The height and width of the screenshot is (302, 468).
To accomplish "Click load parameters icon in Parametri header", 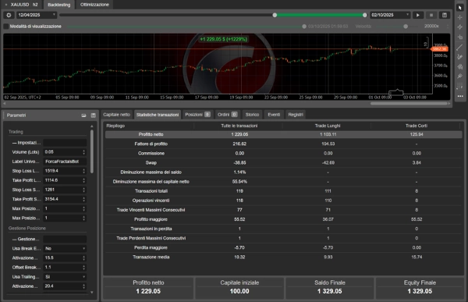I will tap(84, 115).
